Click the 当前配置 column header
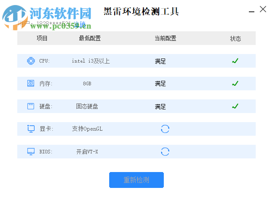Screen dimensions: 273x197 point(166,38)
